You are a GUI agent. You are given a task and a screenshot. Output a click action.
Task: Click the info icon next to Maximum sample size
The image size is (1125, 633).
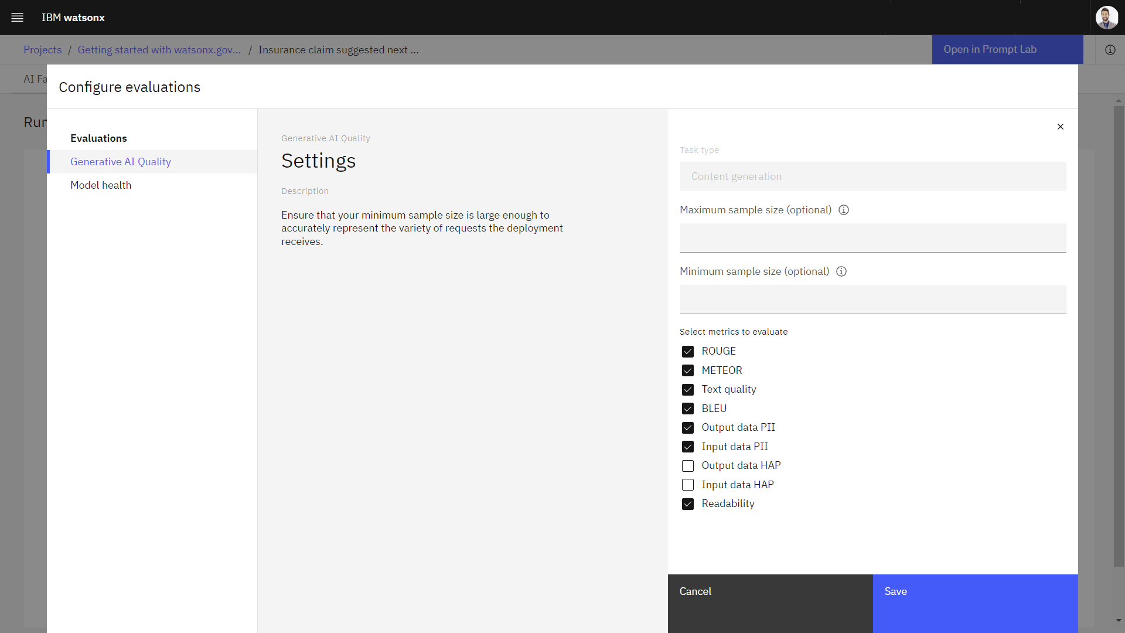tap(844, 210)
